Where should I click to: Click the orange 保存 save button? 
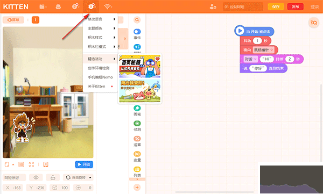(x=276, y=7)
